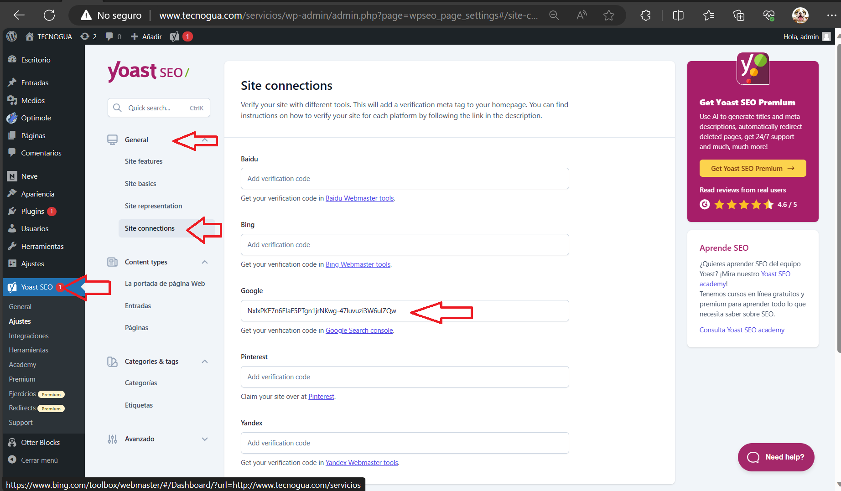This screenshot has width=841, height=491.
Task: Click the Pinterest verification code field
Action: (405, 377)
